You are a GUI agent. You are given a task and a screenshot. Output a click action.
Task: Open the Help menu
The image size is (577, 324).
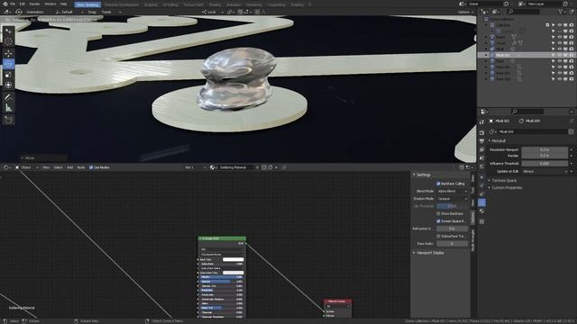coord(64,4)
